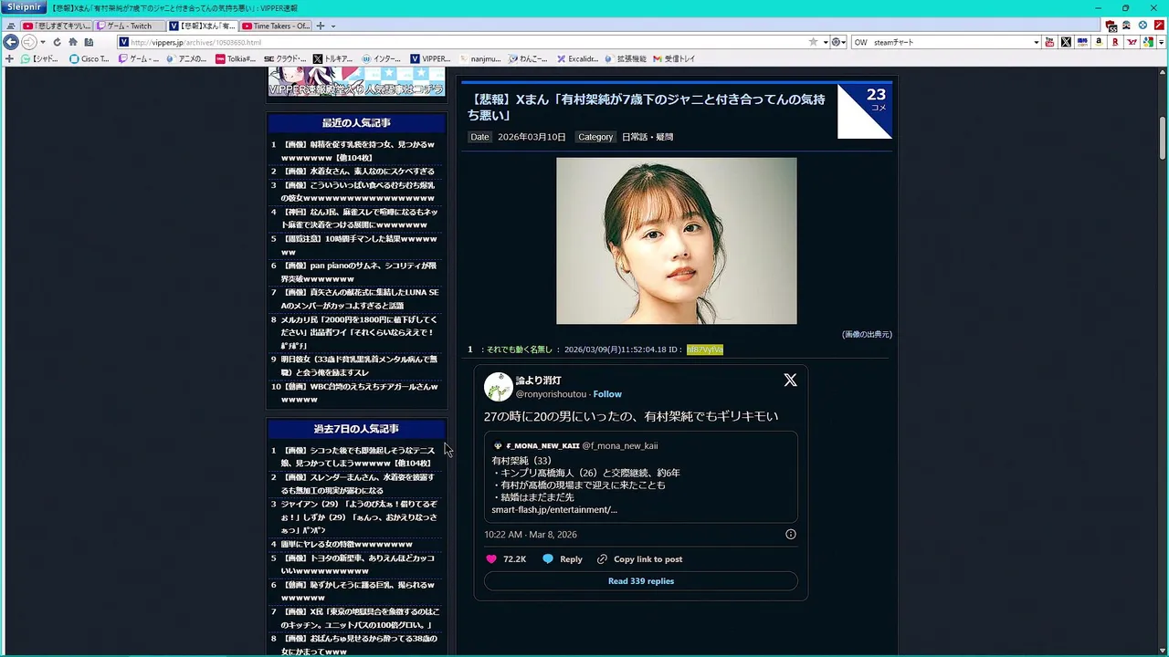Open the X logo in embedded tweet
This screenshot has width=1169, height=657.
(790, 381)
